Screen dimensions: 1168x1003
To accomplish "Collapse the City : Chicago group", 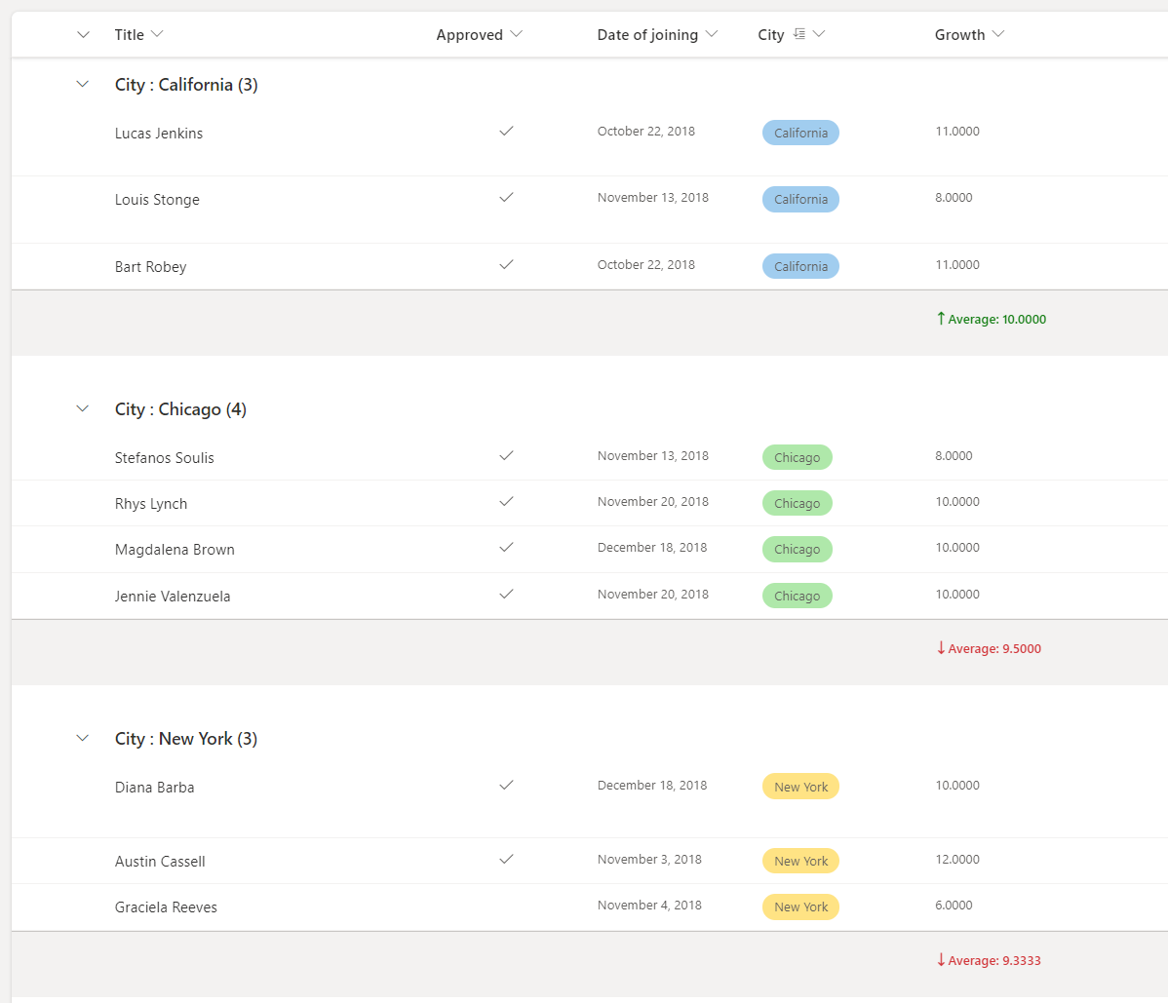I will point(82,408).
